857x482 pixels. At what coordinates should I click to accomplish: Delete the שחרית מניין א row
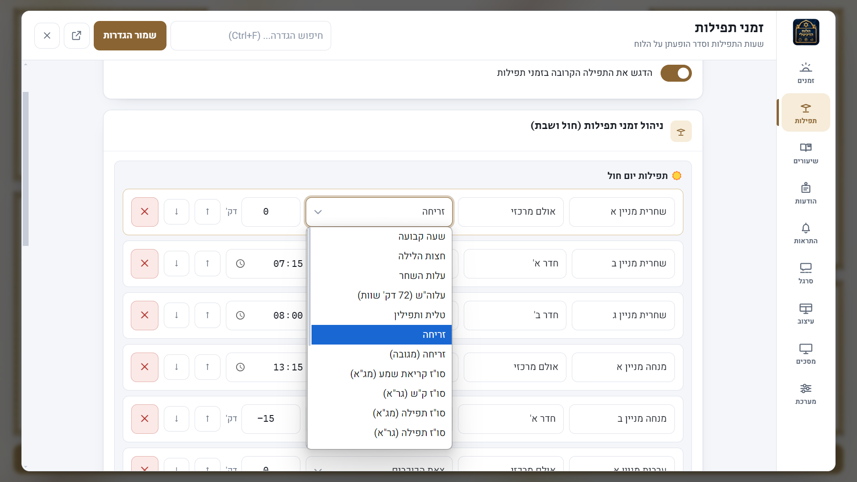pos(145,212)
